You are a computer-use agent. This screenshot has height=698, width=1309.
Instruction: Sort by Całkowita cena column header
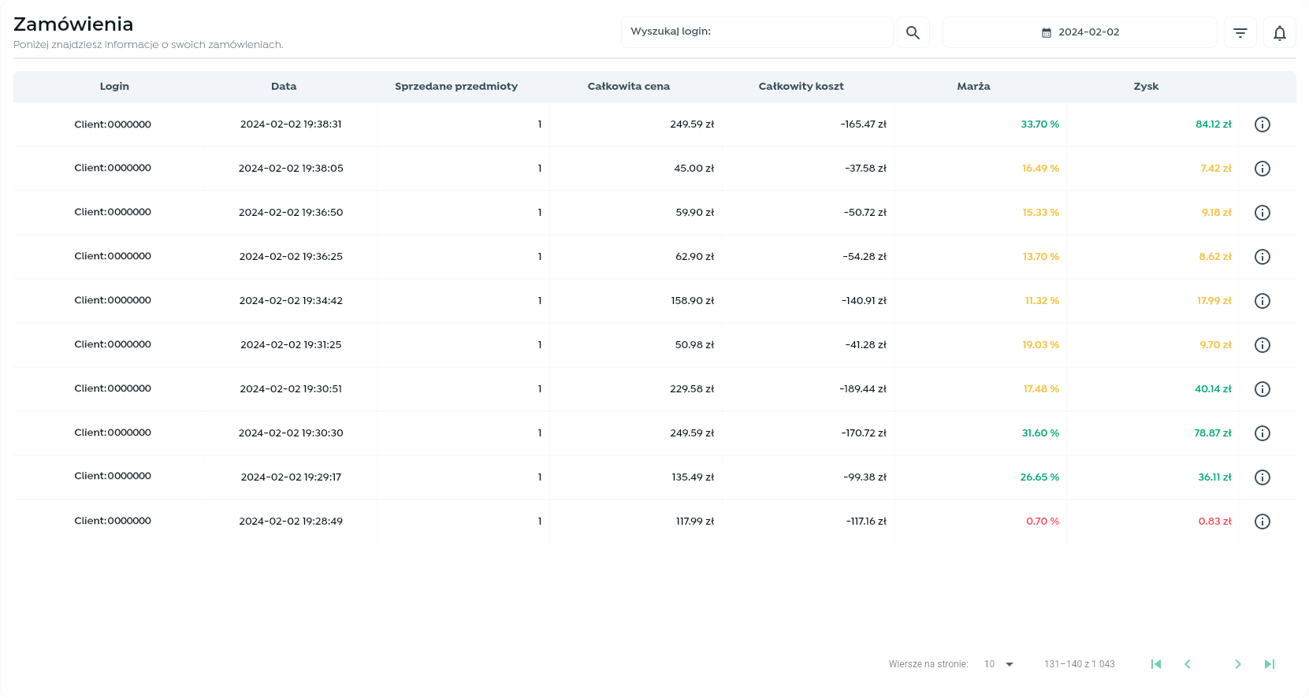[629, 87]
